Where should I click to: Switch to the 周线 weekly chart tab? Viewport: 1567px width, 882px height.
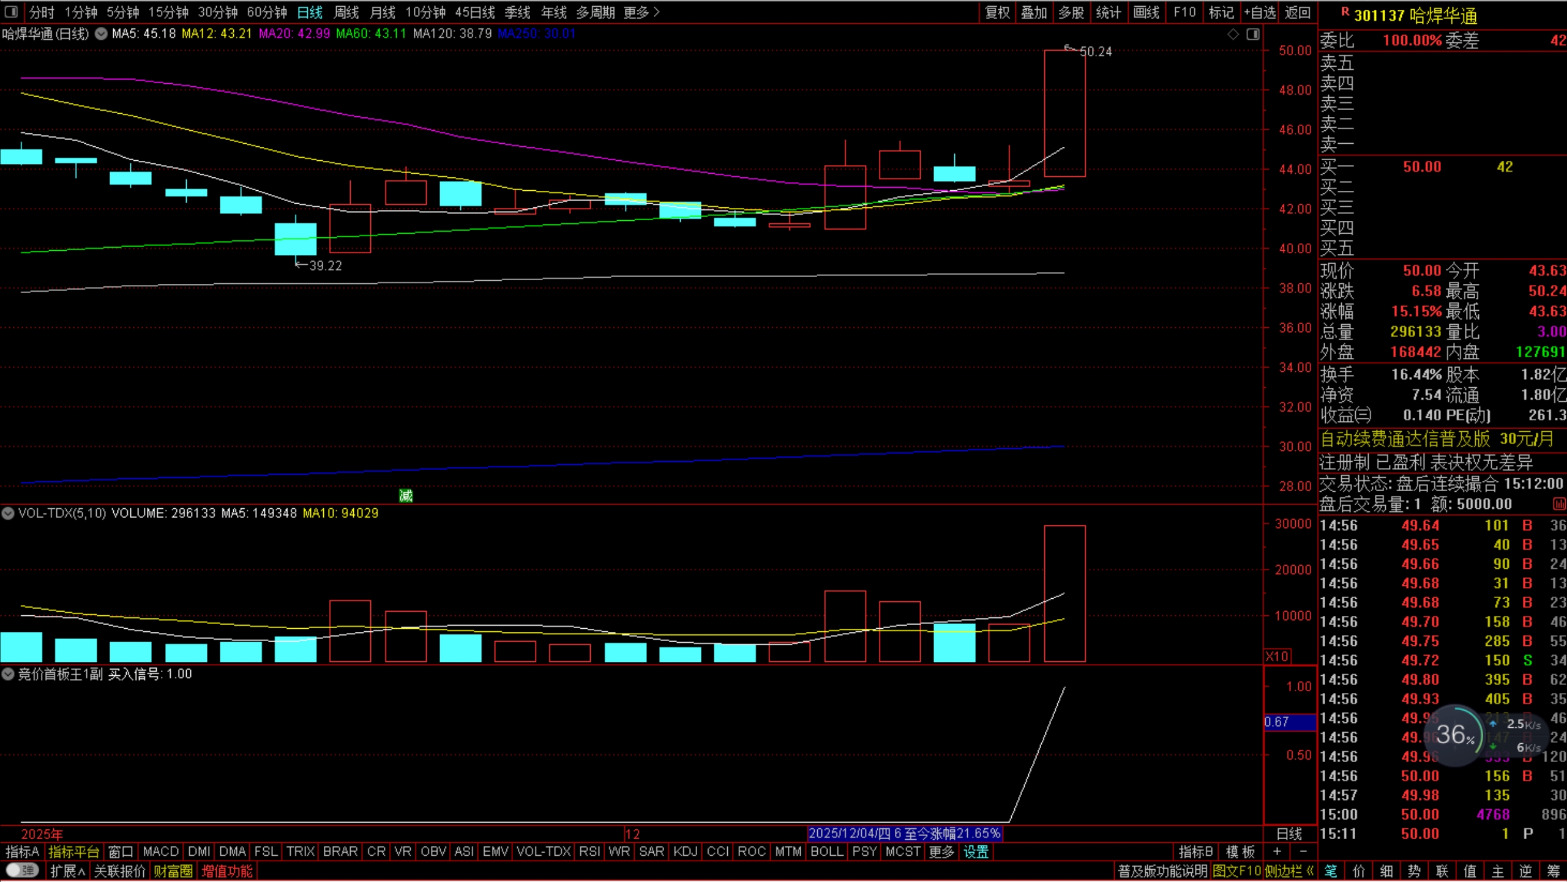point(346,12)
